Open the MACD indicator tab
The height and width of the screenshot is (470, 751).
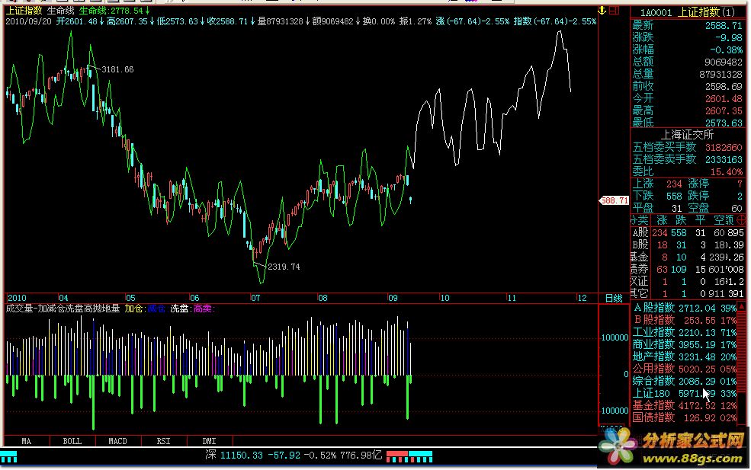(118, 441)
